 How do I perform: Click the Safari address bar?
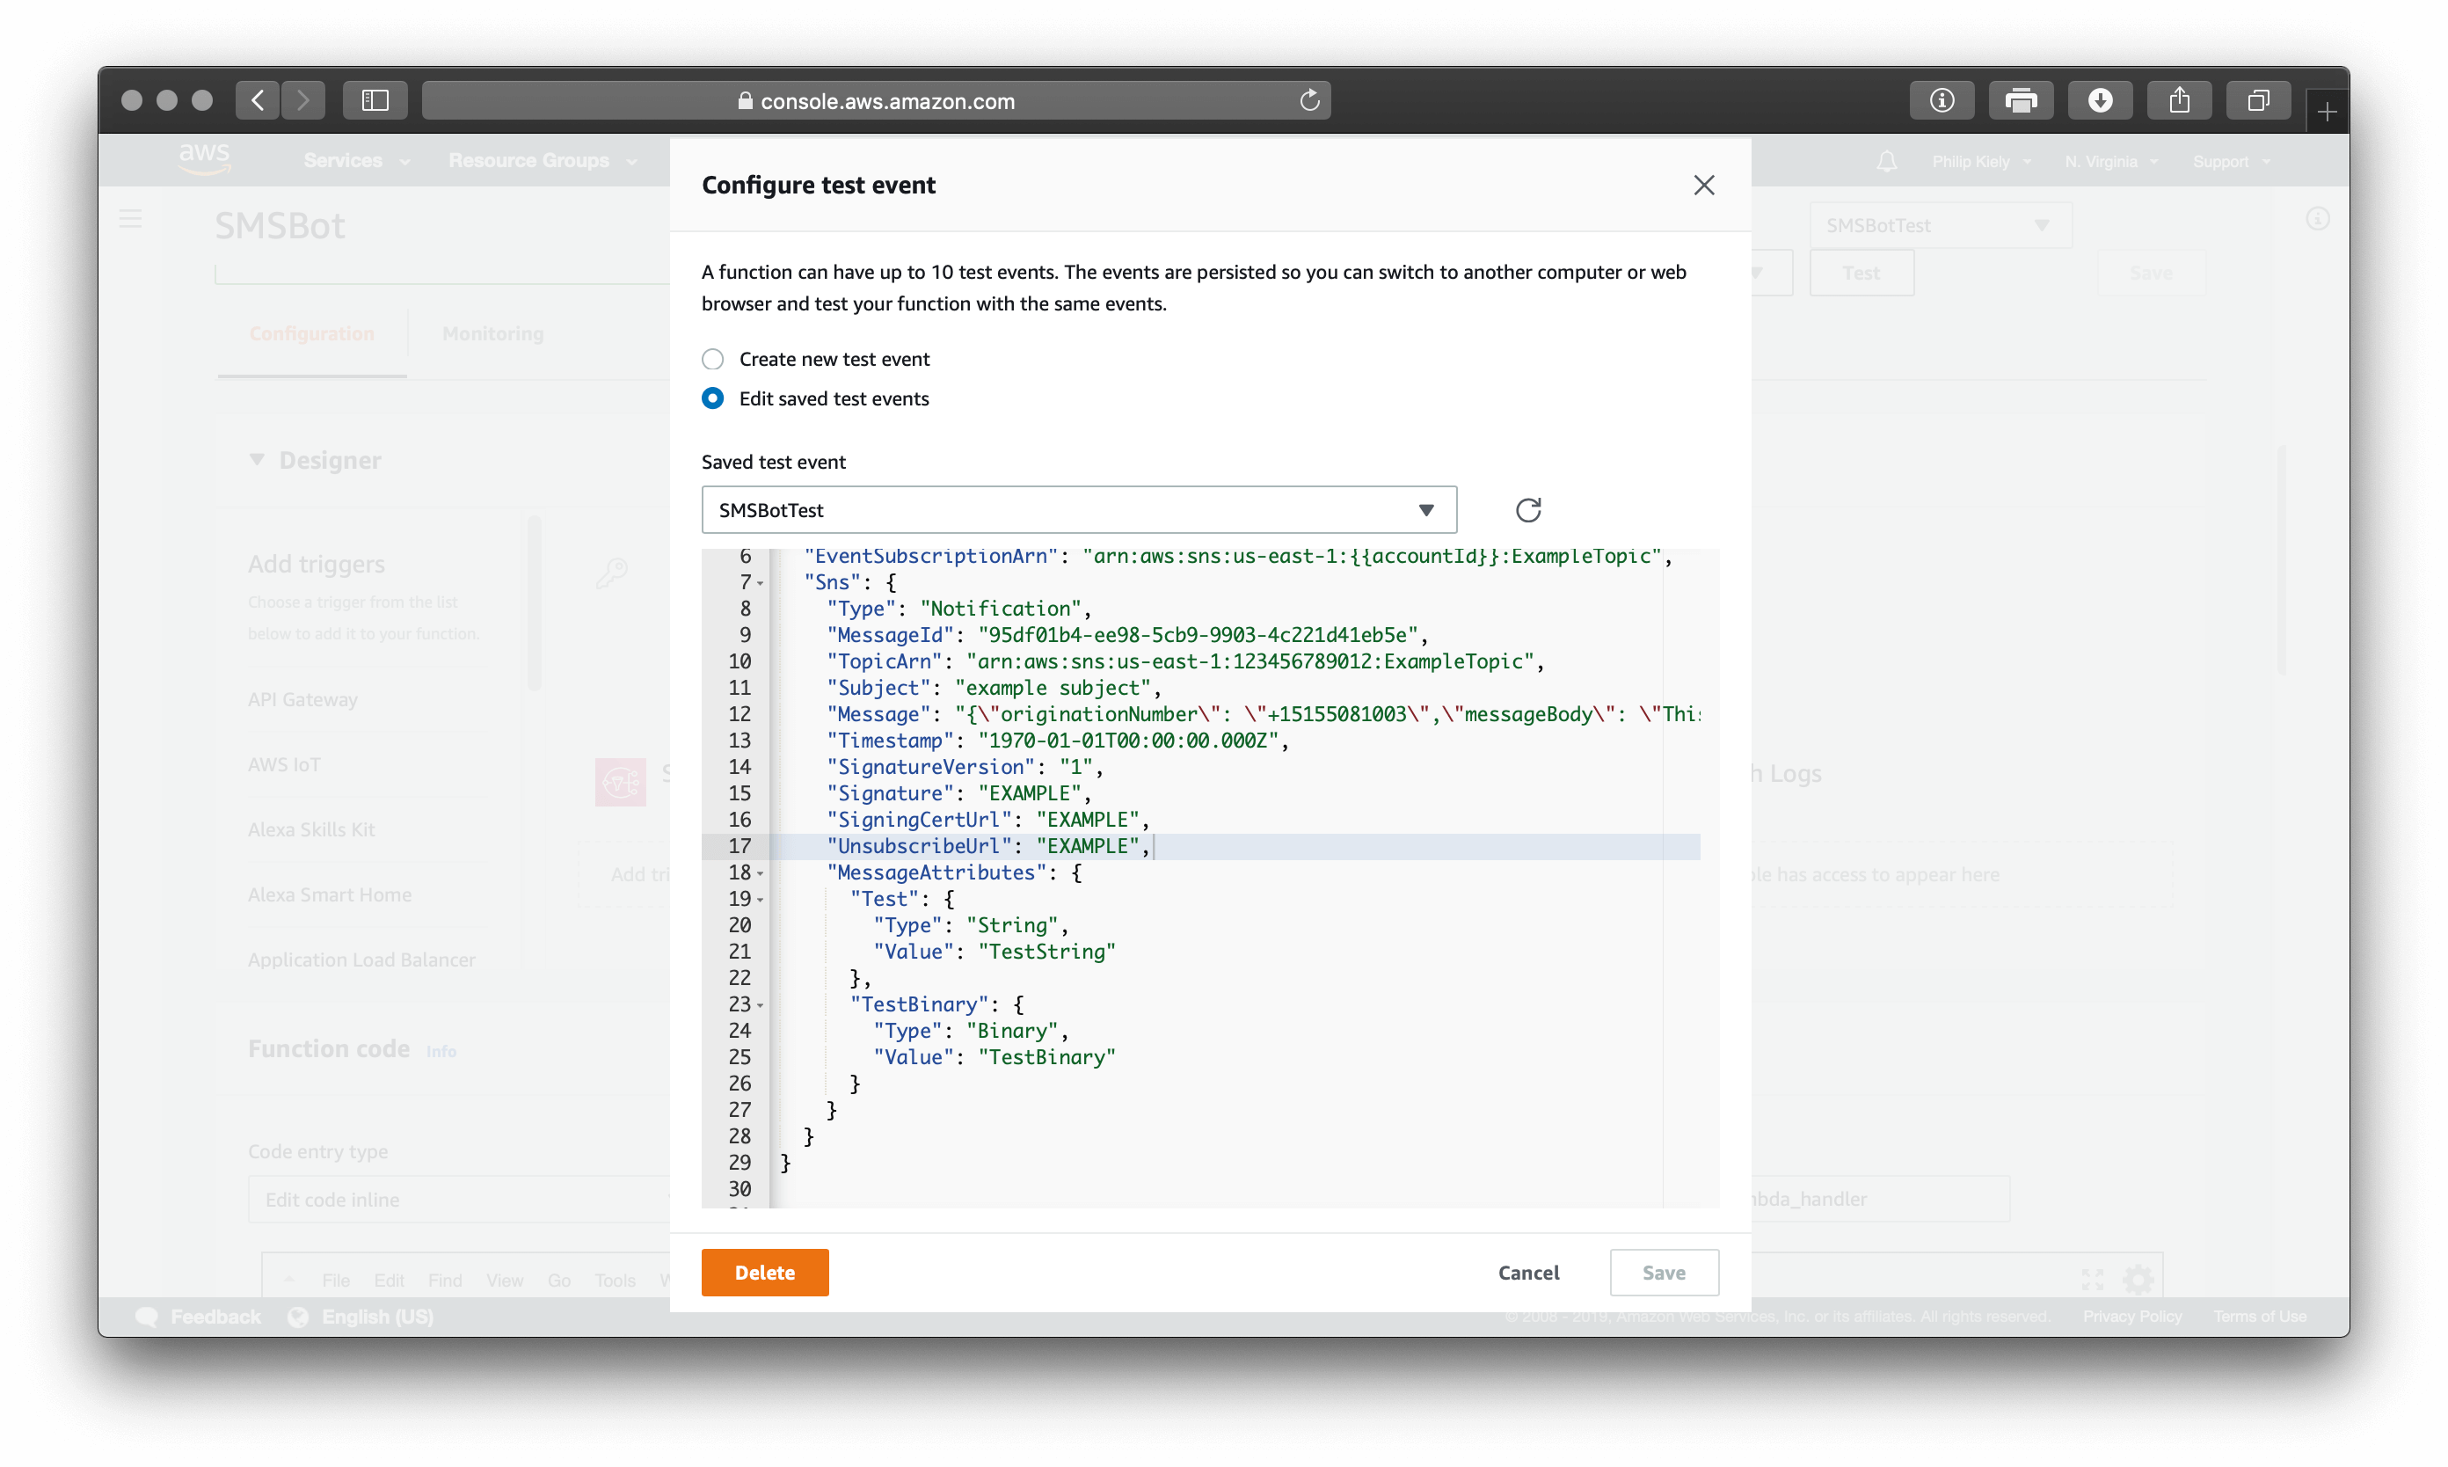(x=876, y=100)
